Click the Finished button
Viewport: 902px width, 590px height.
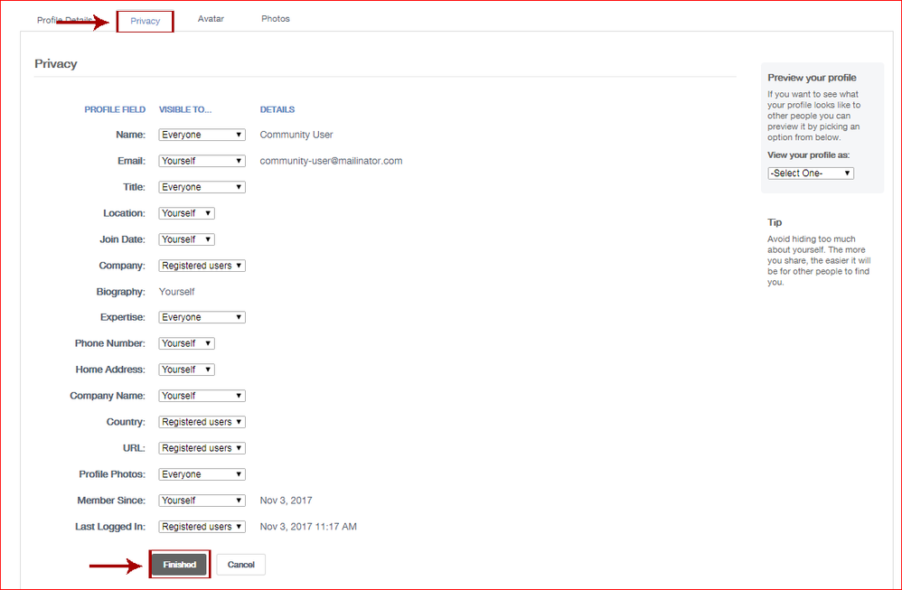[180, 565]
